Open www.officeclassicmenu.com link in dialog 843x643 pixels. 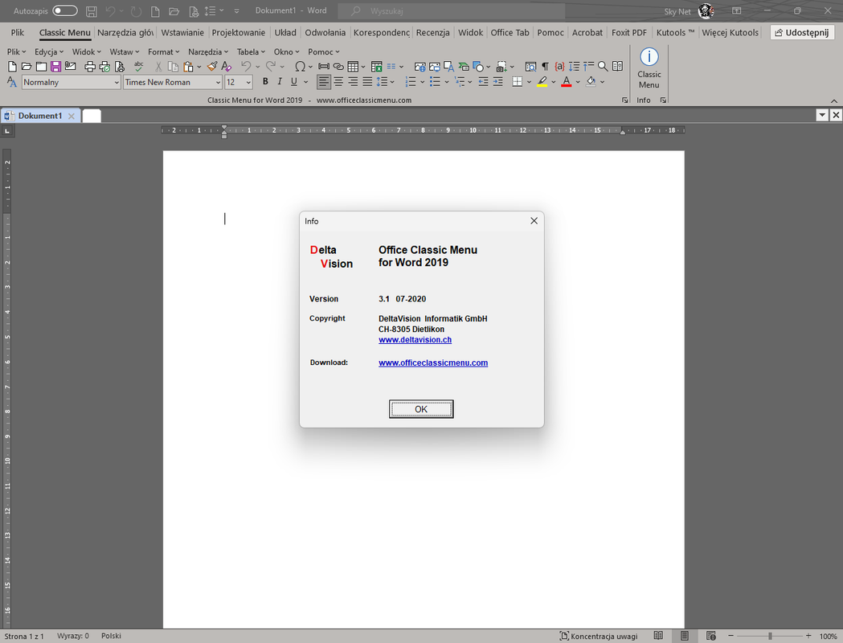433,363
